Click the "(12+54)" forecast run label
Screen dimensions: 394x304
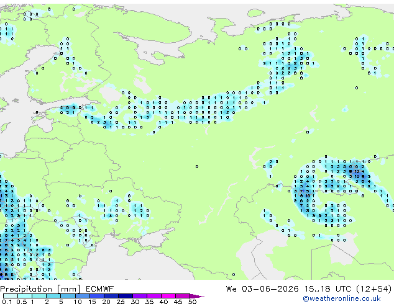coord(374,289)
